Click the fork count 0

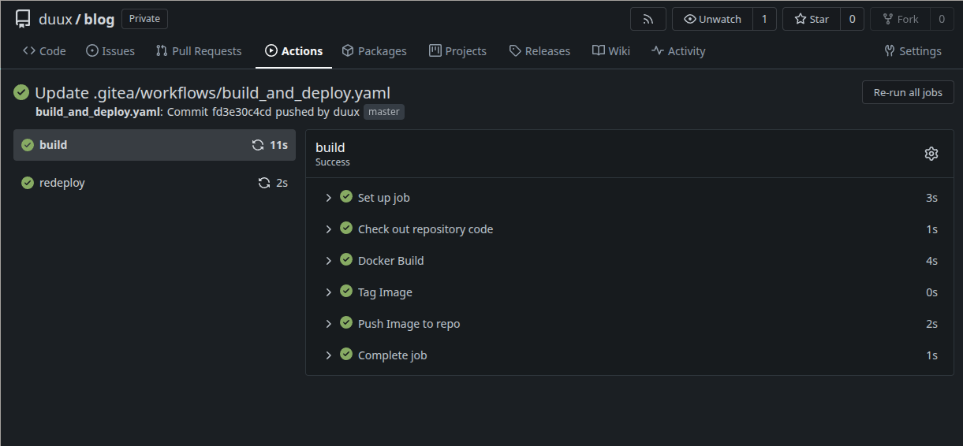[942, 19]
